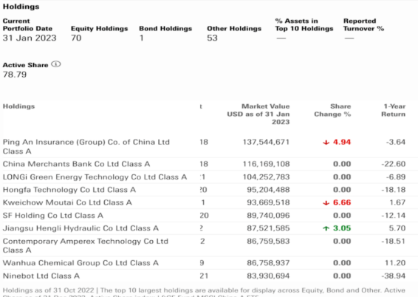This screenshot has height=297, width=418.
Task: Select 1-year return -6.89
Action: 396,177
